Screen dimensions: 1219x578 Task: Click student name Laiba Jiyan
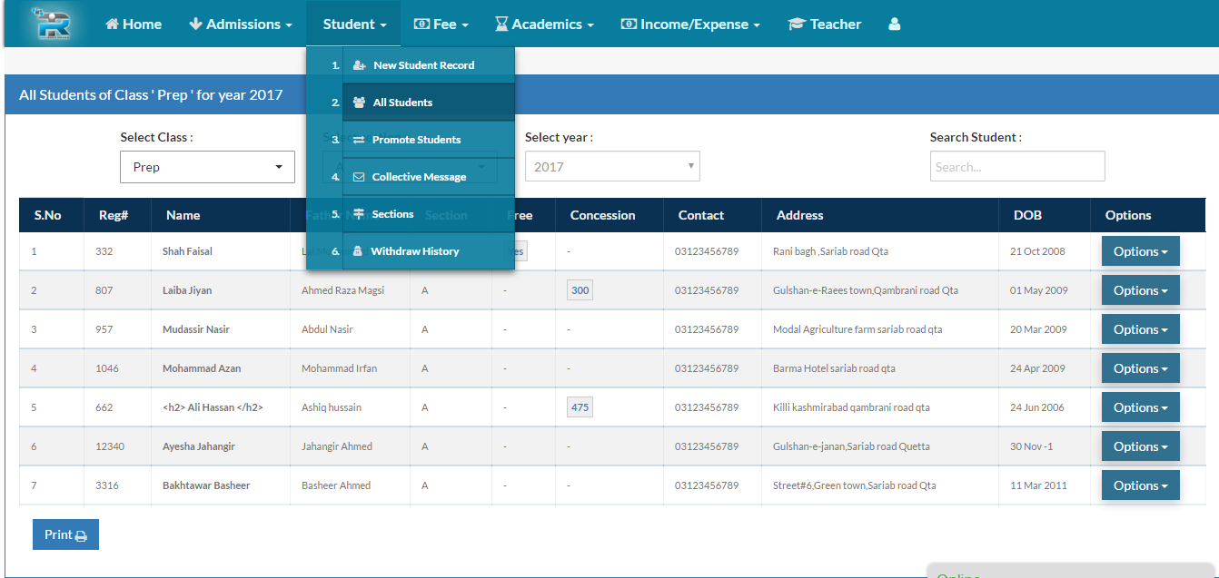point(186,290)
